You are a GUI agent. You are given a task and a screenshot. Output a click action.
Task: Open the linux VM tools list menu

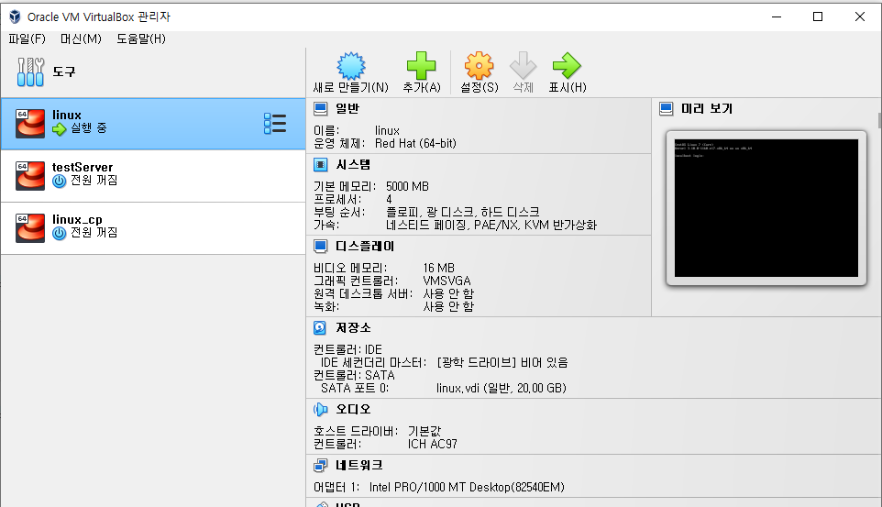[x=275, y=123]
